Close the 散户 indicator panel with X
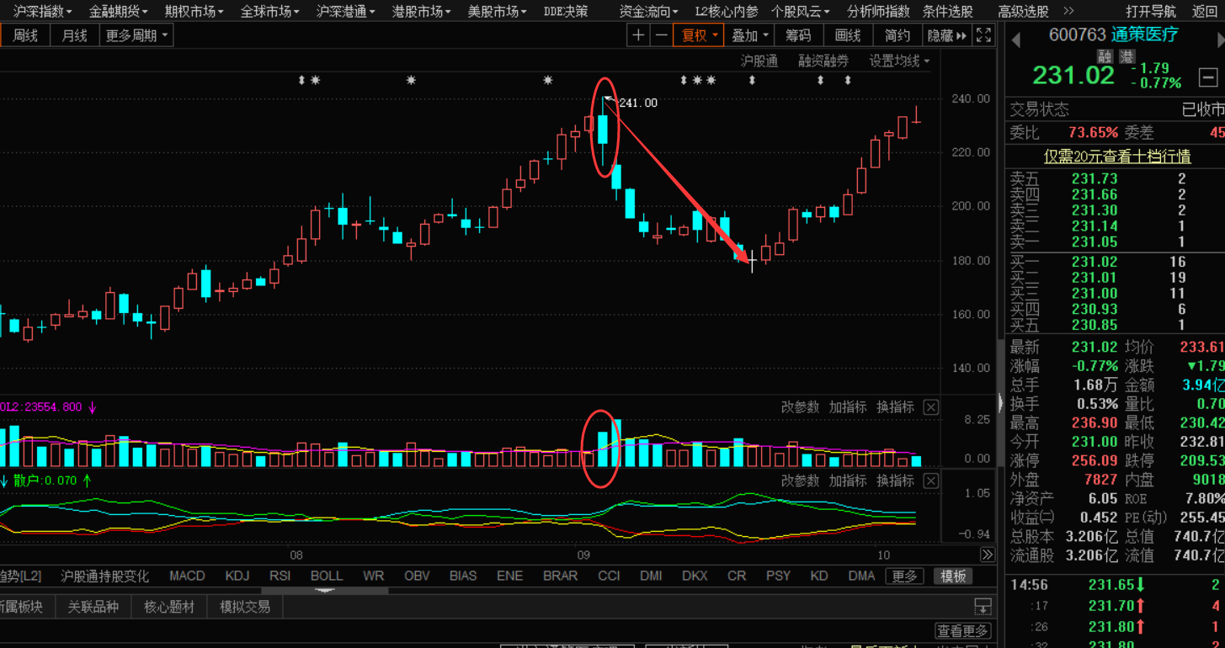The width and height of the screenshot is (1225, 648). [x=930, y=481]
